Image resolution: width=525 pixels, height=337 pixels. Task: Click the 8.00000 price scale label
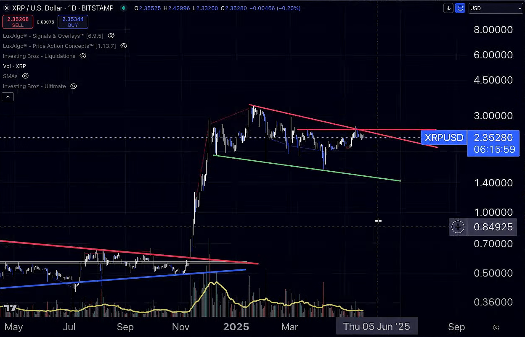click(493, 30)
